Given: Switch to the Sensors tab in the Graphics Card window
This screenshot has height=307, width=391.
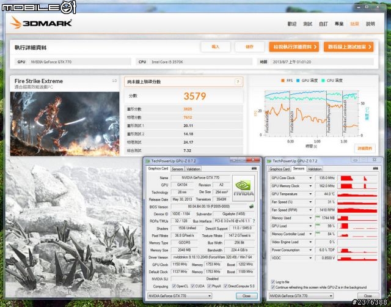Looking at the screenshot, I should click(x=177, y=169).
